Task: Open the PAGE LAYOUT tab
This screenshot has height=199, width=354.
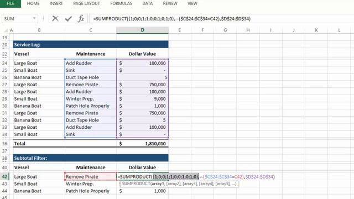Action: (86, 4)
